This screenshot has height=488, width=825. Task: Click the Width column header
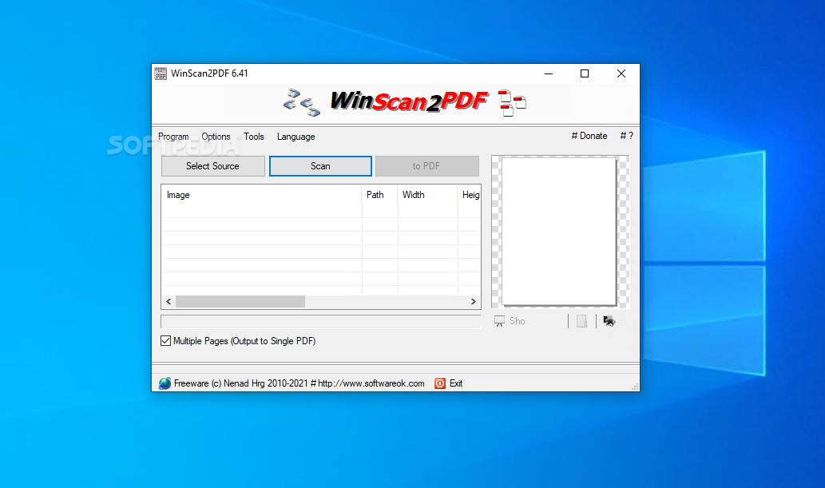(x=427, y=195)
